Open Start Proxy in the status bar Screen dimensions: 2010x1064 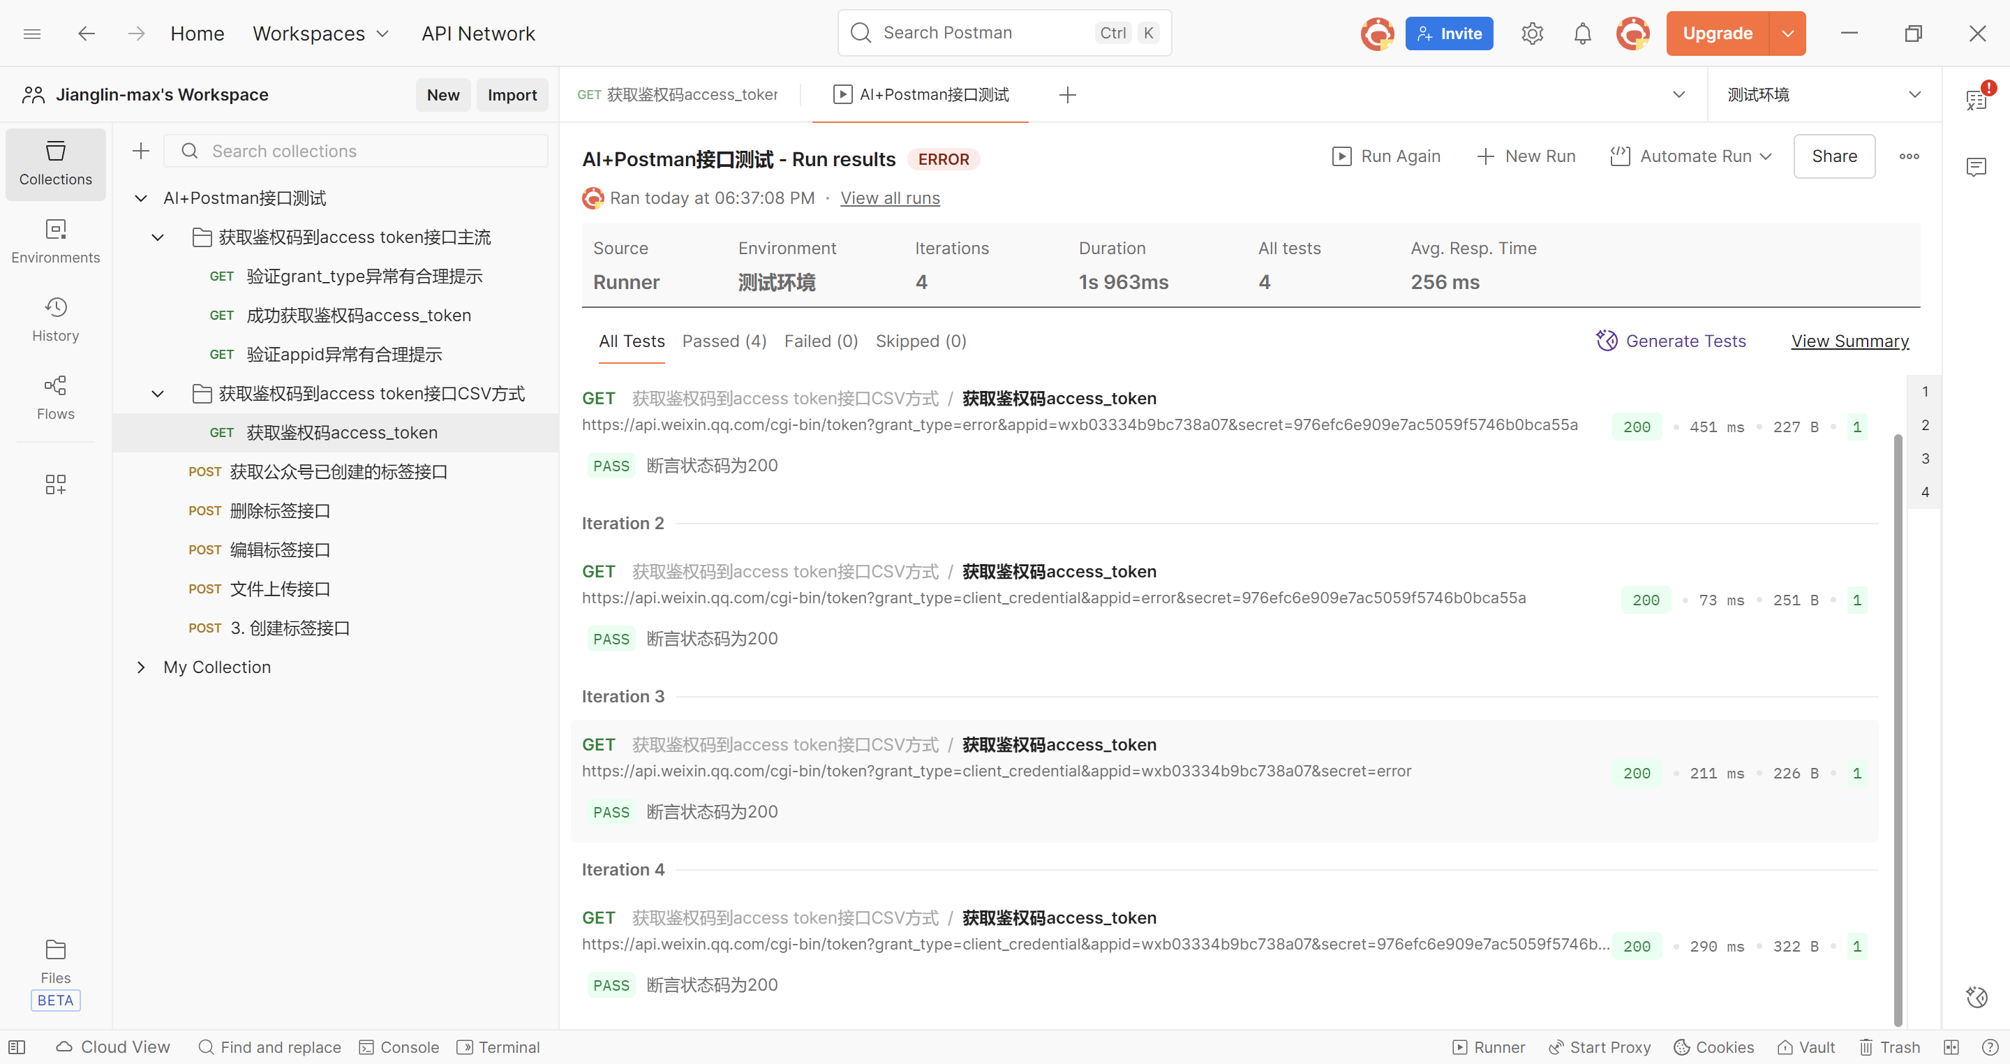click(x=1599, y=1047)
